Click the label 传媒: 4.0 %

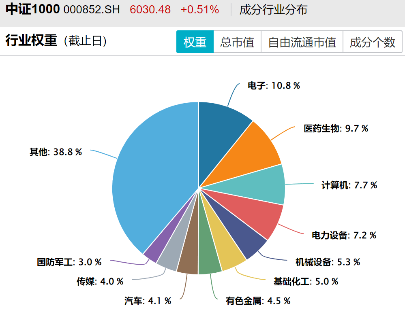point(100,281)
